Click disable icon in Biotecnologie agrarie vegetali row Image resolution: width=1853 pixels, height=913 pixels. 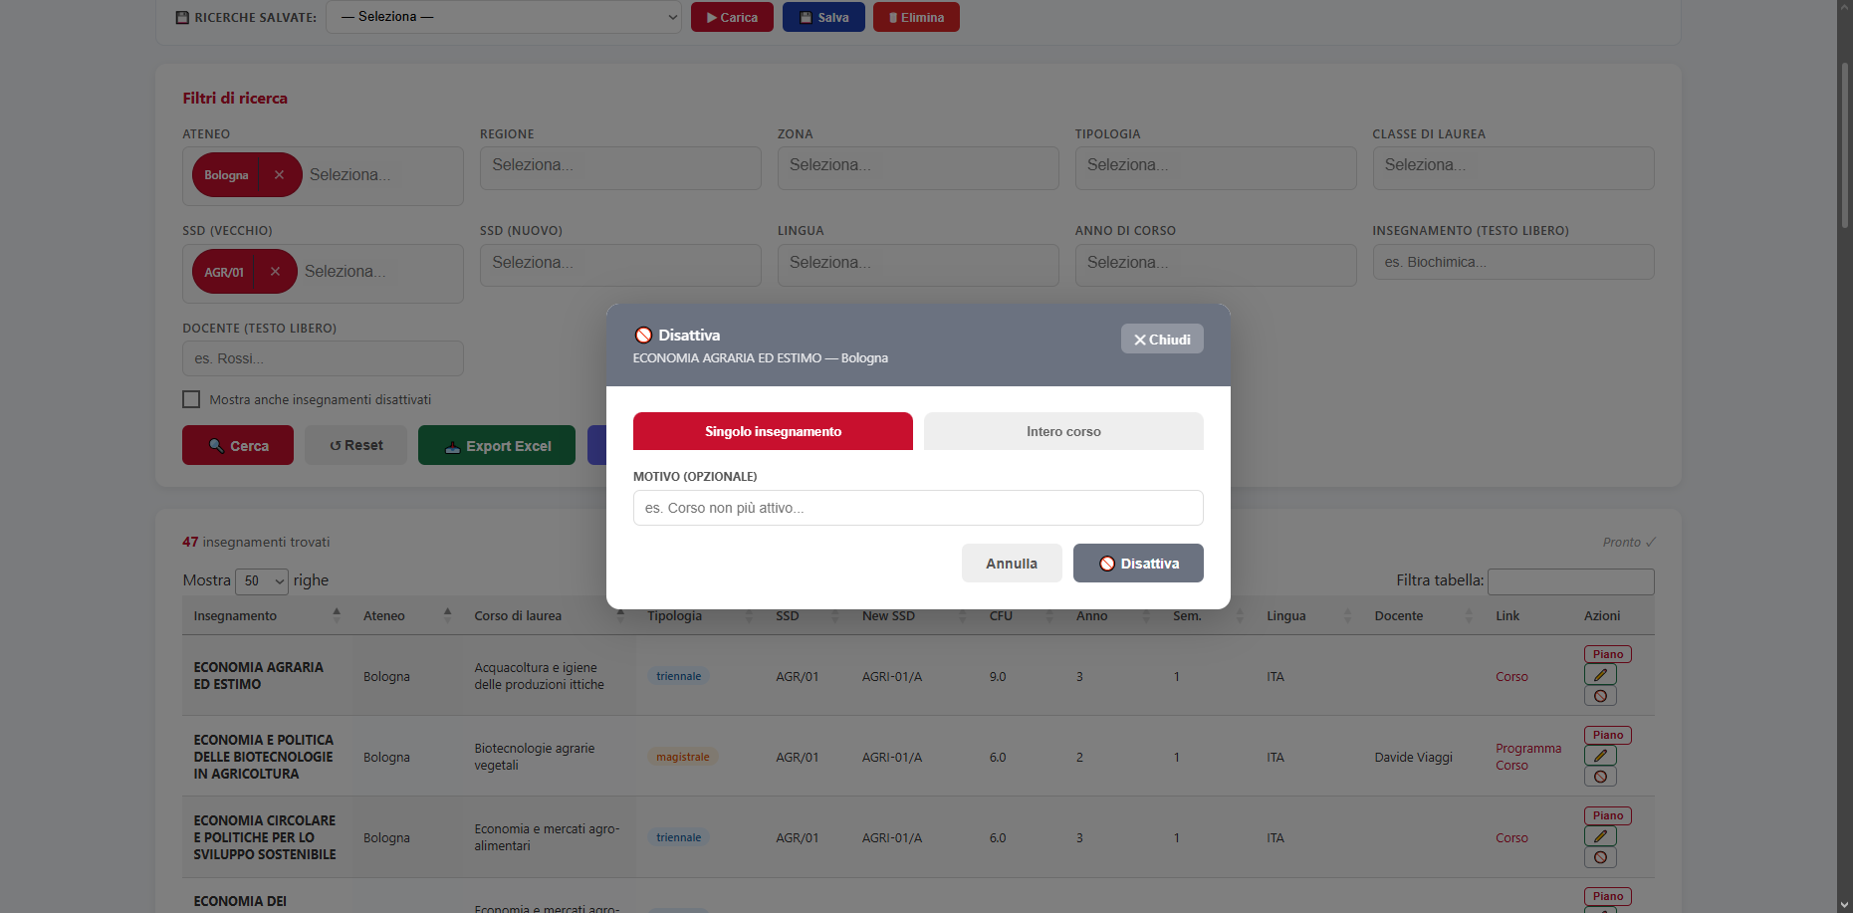coord(1600,777)
